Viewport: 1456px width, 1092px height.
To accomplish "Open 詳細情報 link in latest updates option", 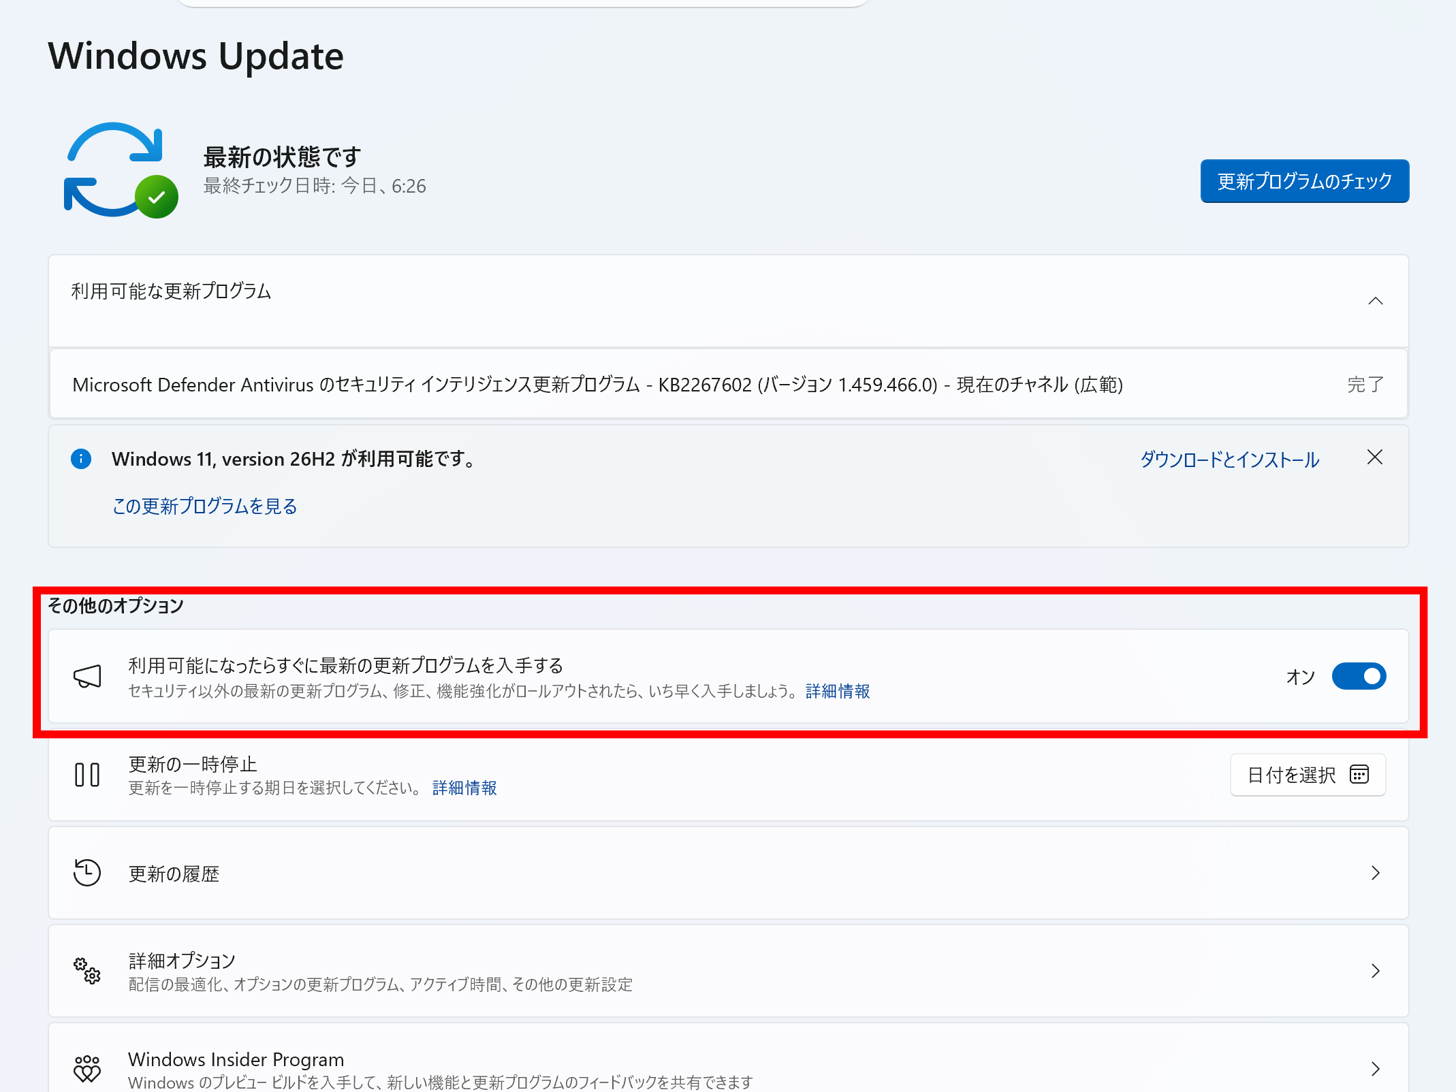I will coord(838,691).
